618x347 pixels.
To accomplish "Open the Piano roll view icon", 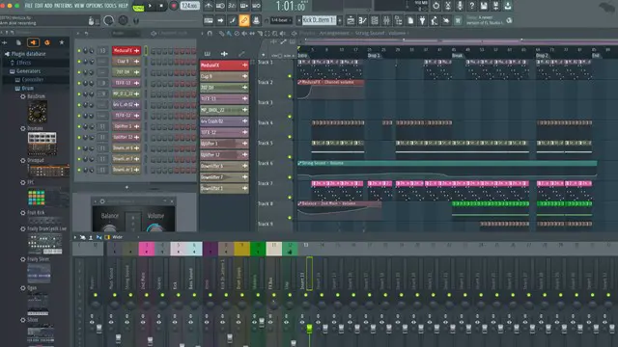I will pyautogui.click(x=363, y=20).
